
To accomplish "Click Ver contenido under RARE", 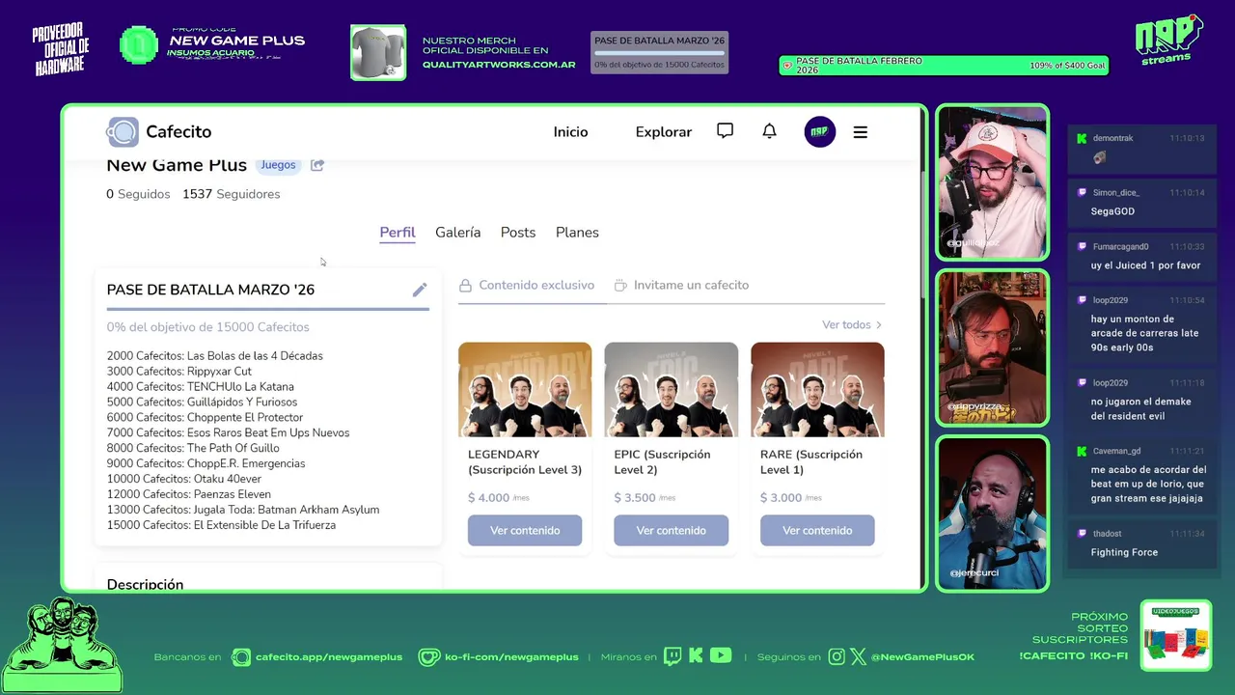I will 817,530.
